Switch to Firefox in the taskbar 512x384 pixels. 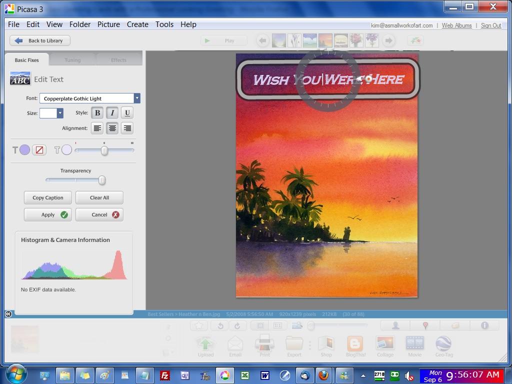[324, 375]
